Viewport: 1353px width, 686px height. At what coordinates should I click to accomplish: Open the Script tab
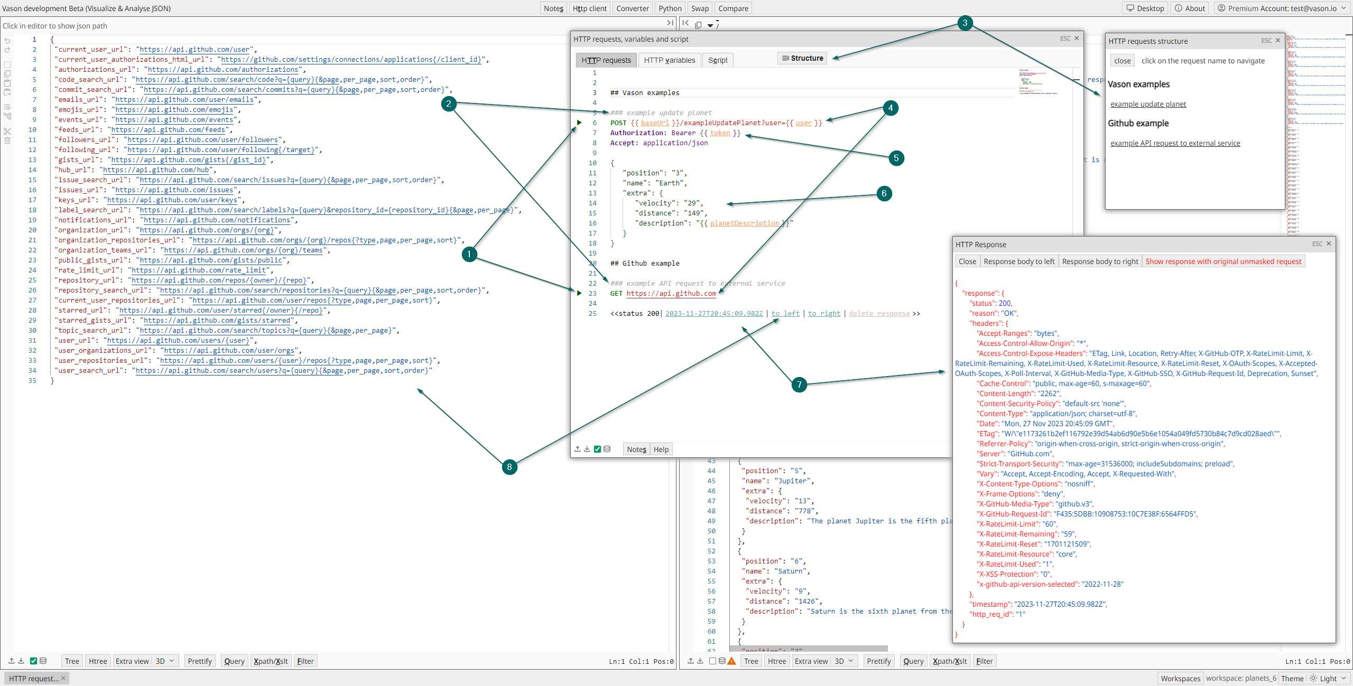click(717, 60)
